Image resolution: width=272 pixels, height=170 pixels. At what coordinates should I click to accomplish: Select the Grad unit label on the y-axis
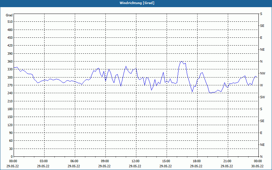tap(9, 15)
